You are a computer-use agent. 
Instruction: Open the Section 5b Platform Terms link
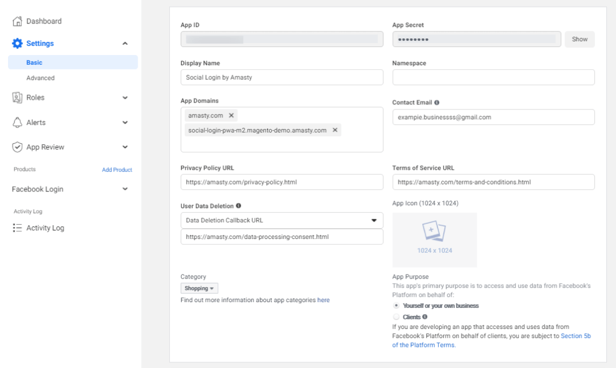(x=491, y=340)
